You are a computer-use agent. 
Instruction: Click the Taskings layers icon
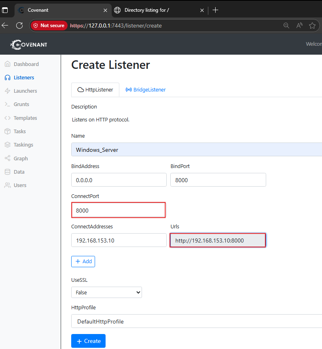click(x=8, y=145)
